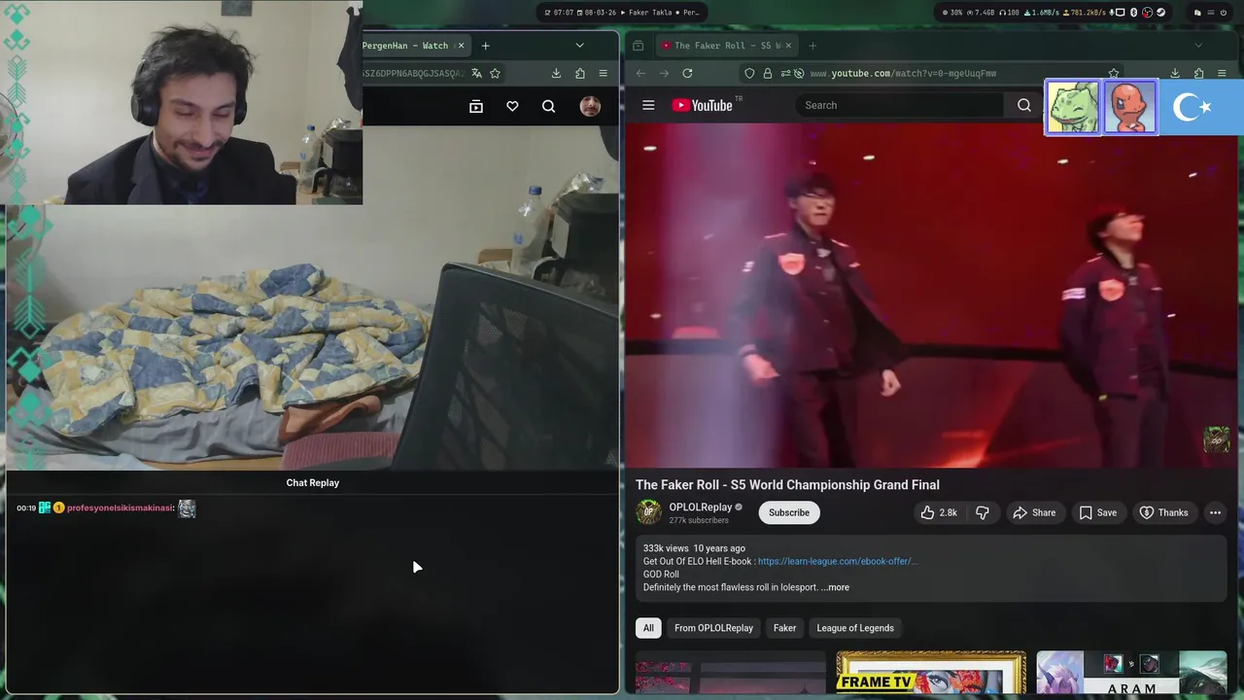
Task: Close The Faker Roll tab
Action: pyautogui.click(x=788, y=46)
